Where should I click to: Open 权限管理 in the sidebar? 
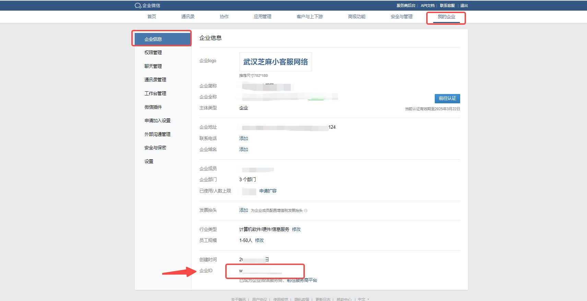[x=153, y=53]
